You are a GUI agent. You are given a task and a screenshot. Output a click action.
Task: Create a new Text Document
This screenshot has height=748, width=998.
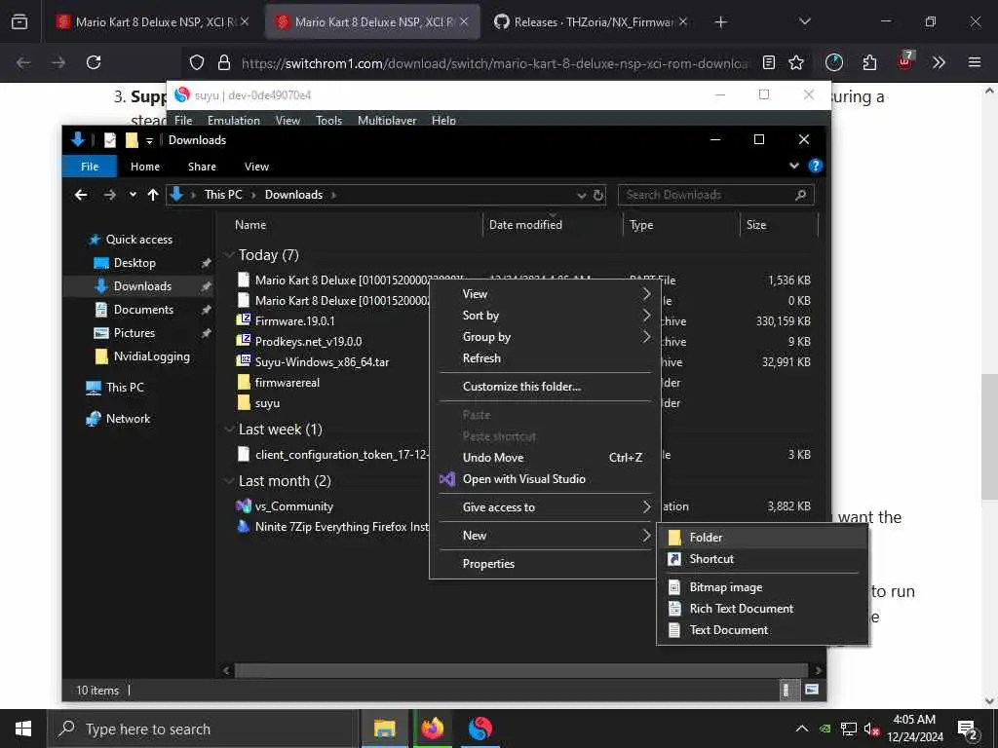pos(762,630)
